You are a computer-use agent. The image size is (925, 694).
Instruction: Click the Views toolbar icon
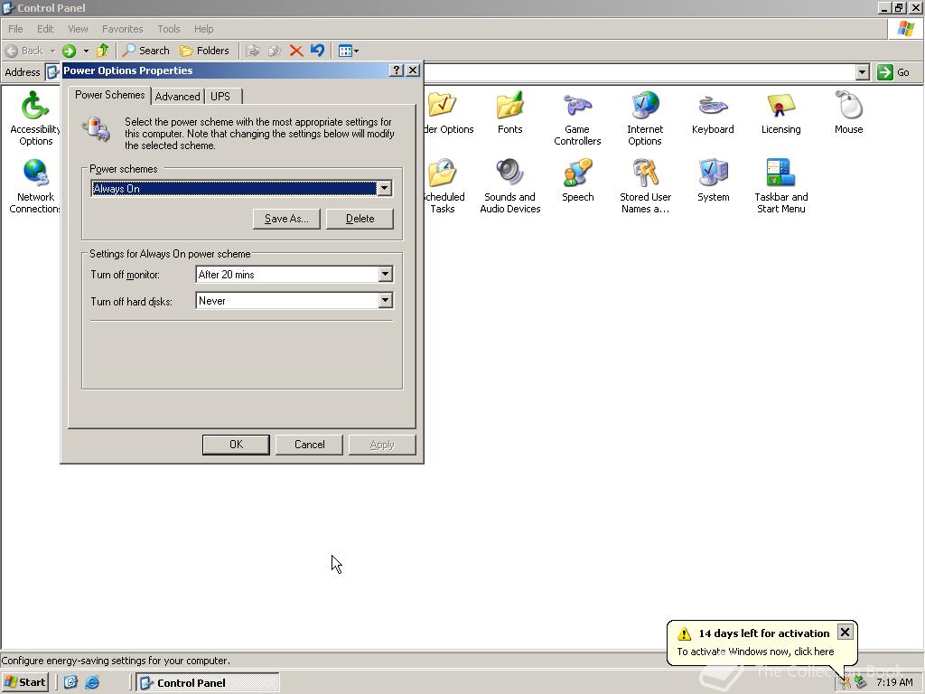pyautogui.click(x=348, y=51)
